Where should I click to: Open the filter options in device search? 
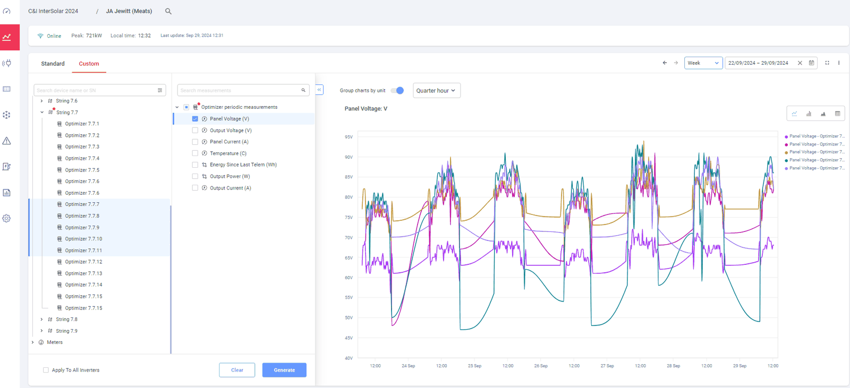160,90
